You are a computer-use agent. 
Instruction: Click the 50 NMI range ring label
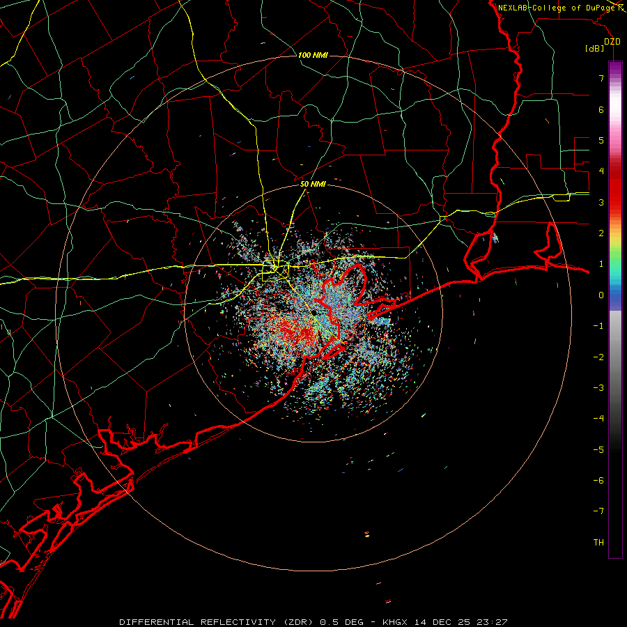tap(313, 184)
